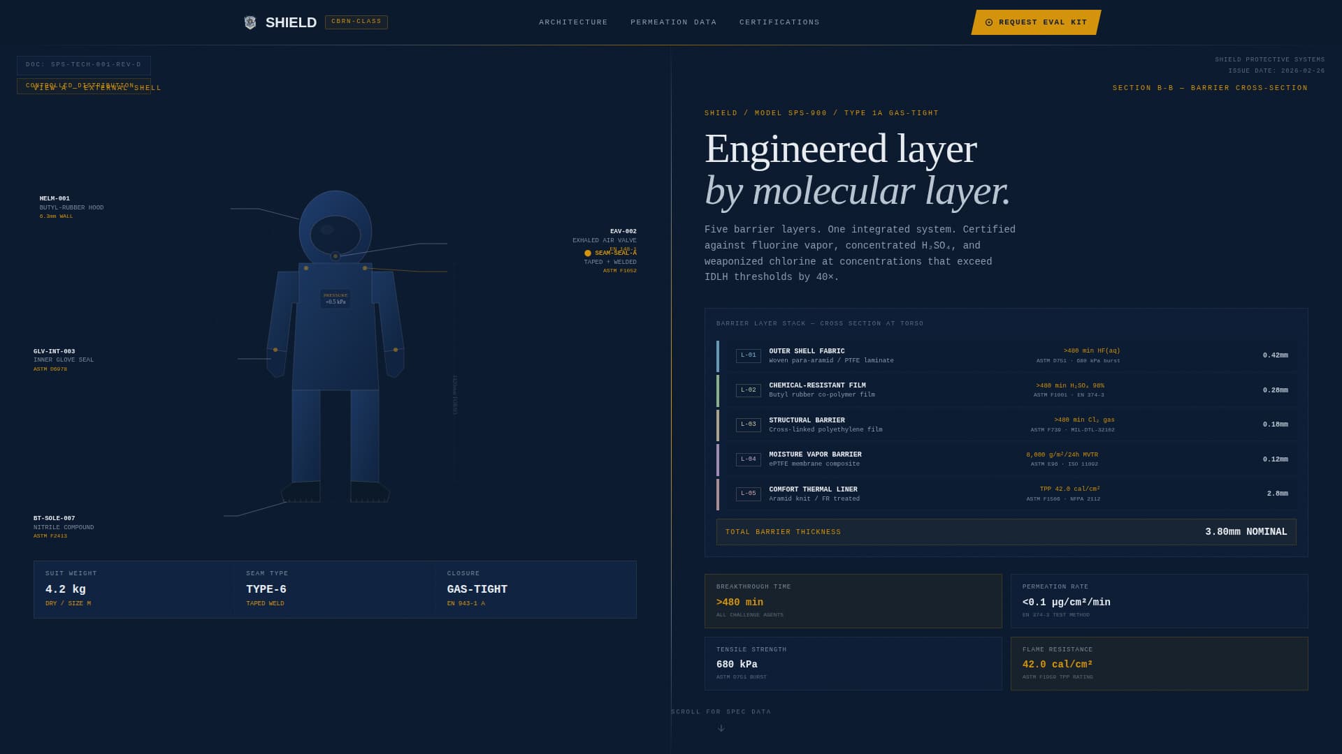Screen dimensions: 1342x754
Task: Click the L-02 code chip in the layer stack
Action: tap(749, 390)
